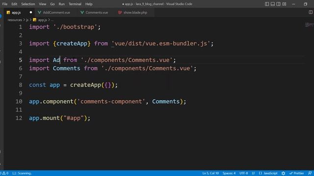Click the Prettier status bar item
Image resolution: width=314 pixels, height=176 pixels.
[x=296, y=173]
